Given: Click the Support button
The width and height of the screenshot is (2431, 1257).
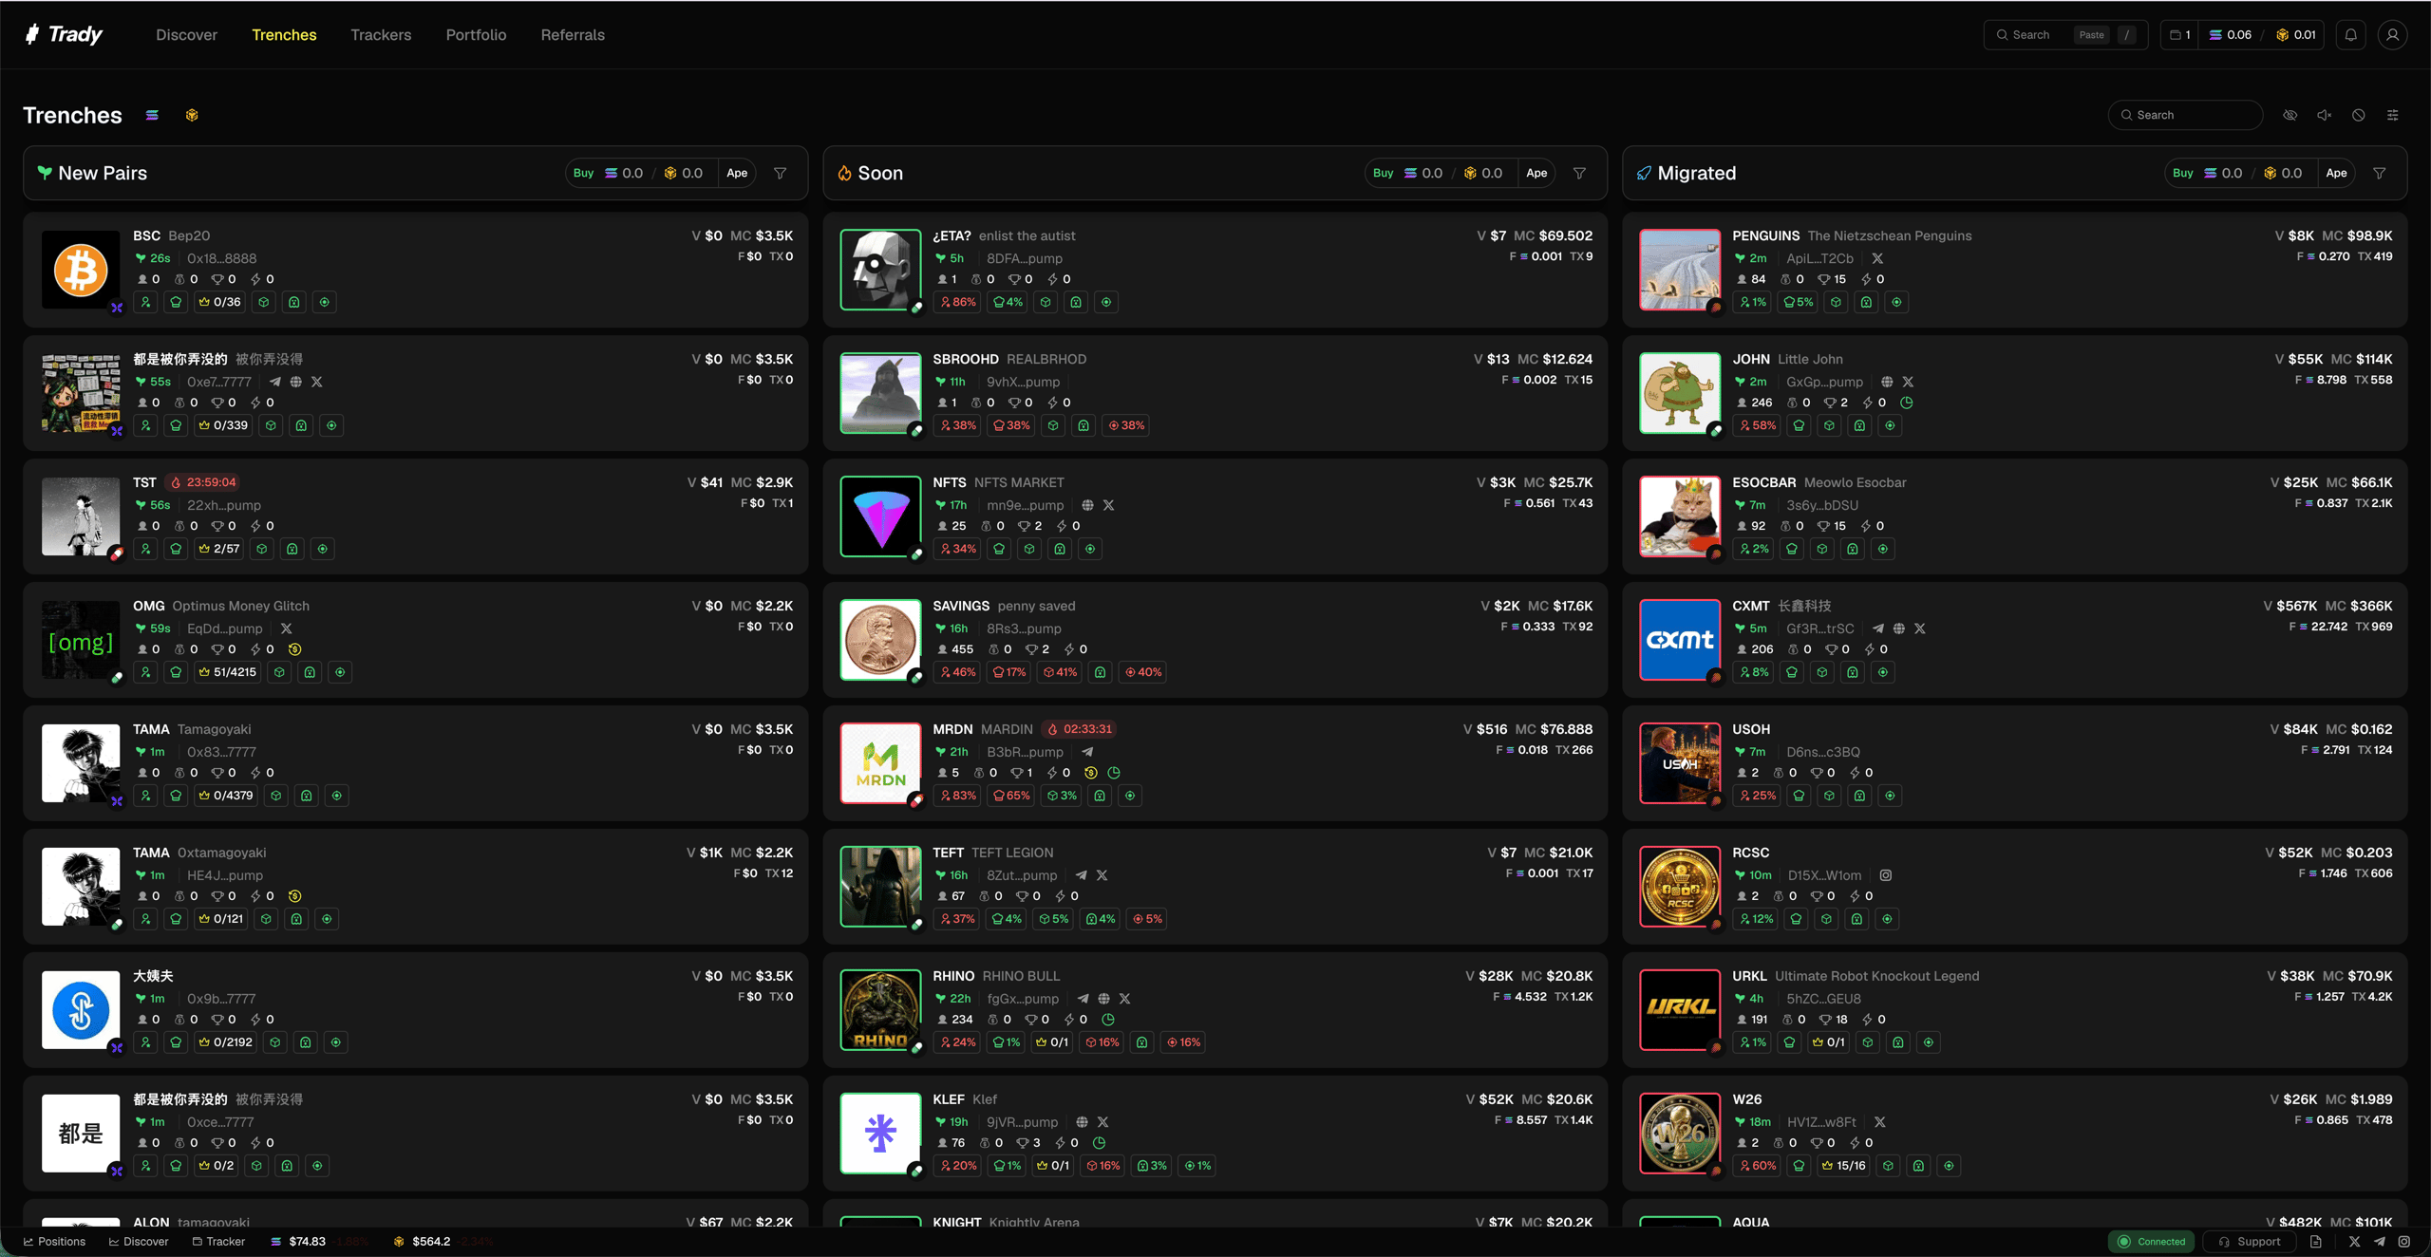Looking at the screenshot, I should [2250, 1242].
